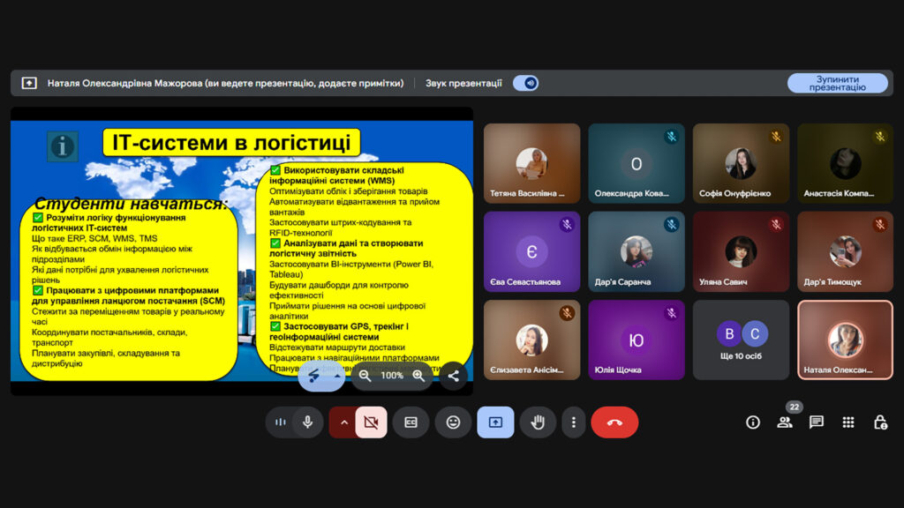Click participant count badge 22
904x508 pixels.
coord(795,407)
